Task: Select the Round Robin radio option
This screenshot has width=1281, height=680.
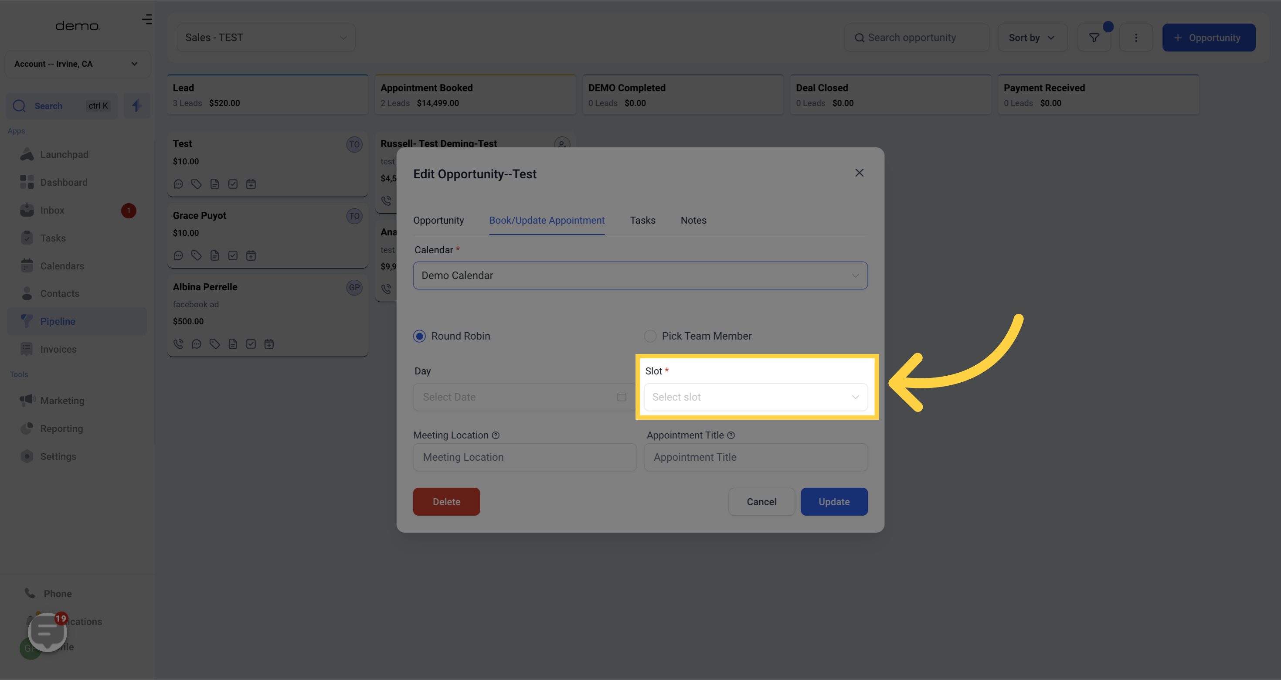Action: click(419, 336)
